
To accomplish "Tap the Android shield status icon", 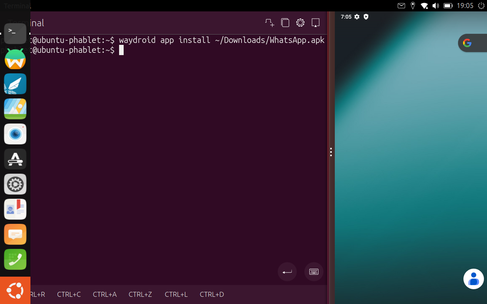I will coord(366,17).
